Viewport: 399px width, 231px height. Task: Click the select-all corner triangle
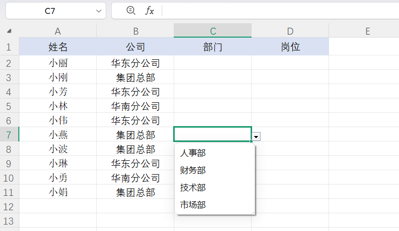[9, 31]
